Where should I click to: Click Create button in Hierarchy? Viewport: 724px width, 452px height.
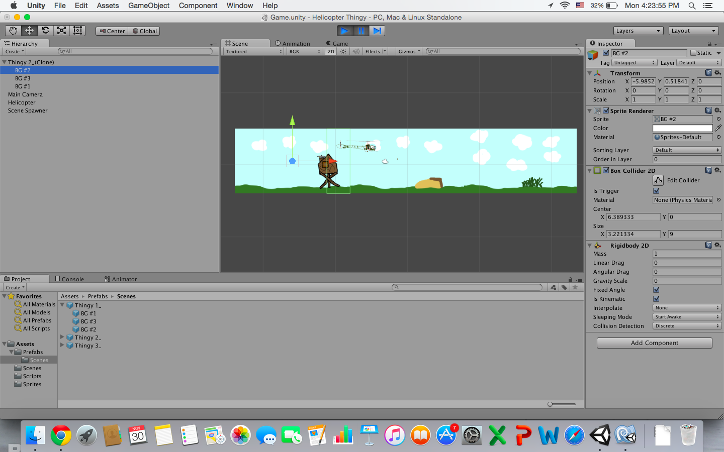14,51
